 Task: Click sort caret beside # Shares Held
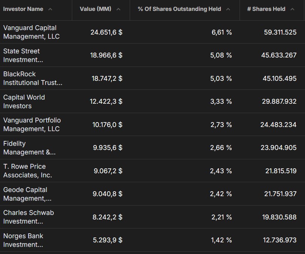click(x=292, y=9)
